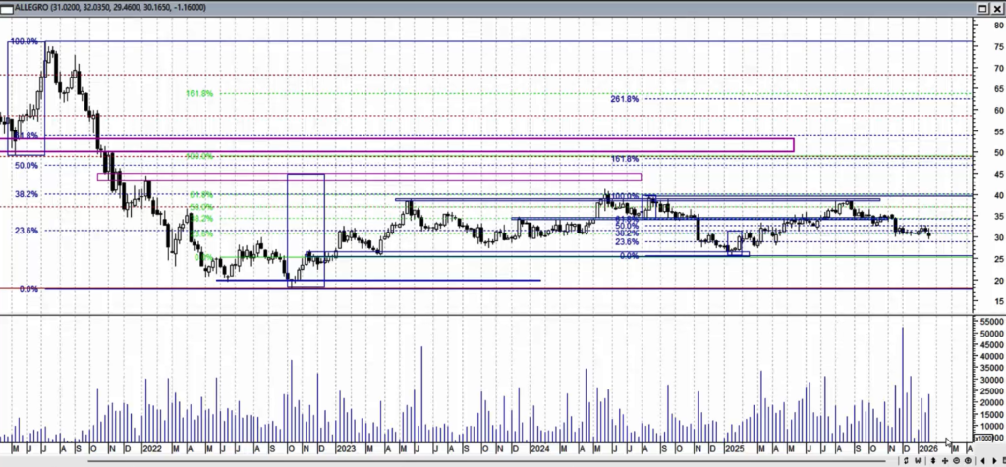Image resolution: width=1006 pixels, height=467 pixels.
Task: Click the 2026 label on date axis
Action: [928, 449]
